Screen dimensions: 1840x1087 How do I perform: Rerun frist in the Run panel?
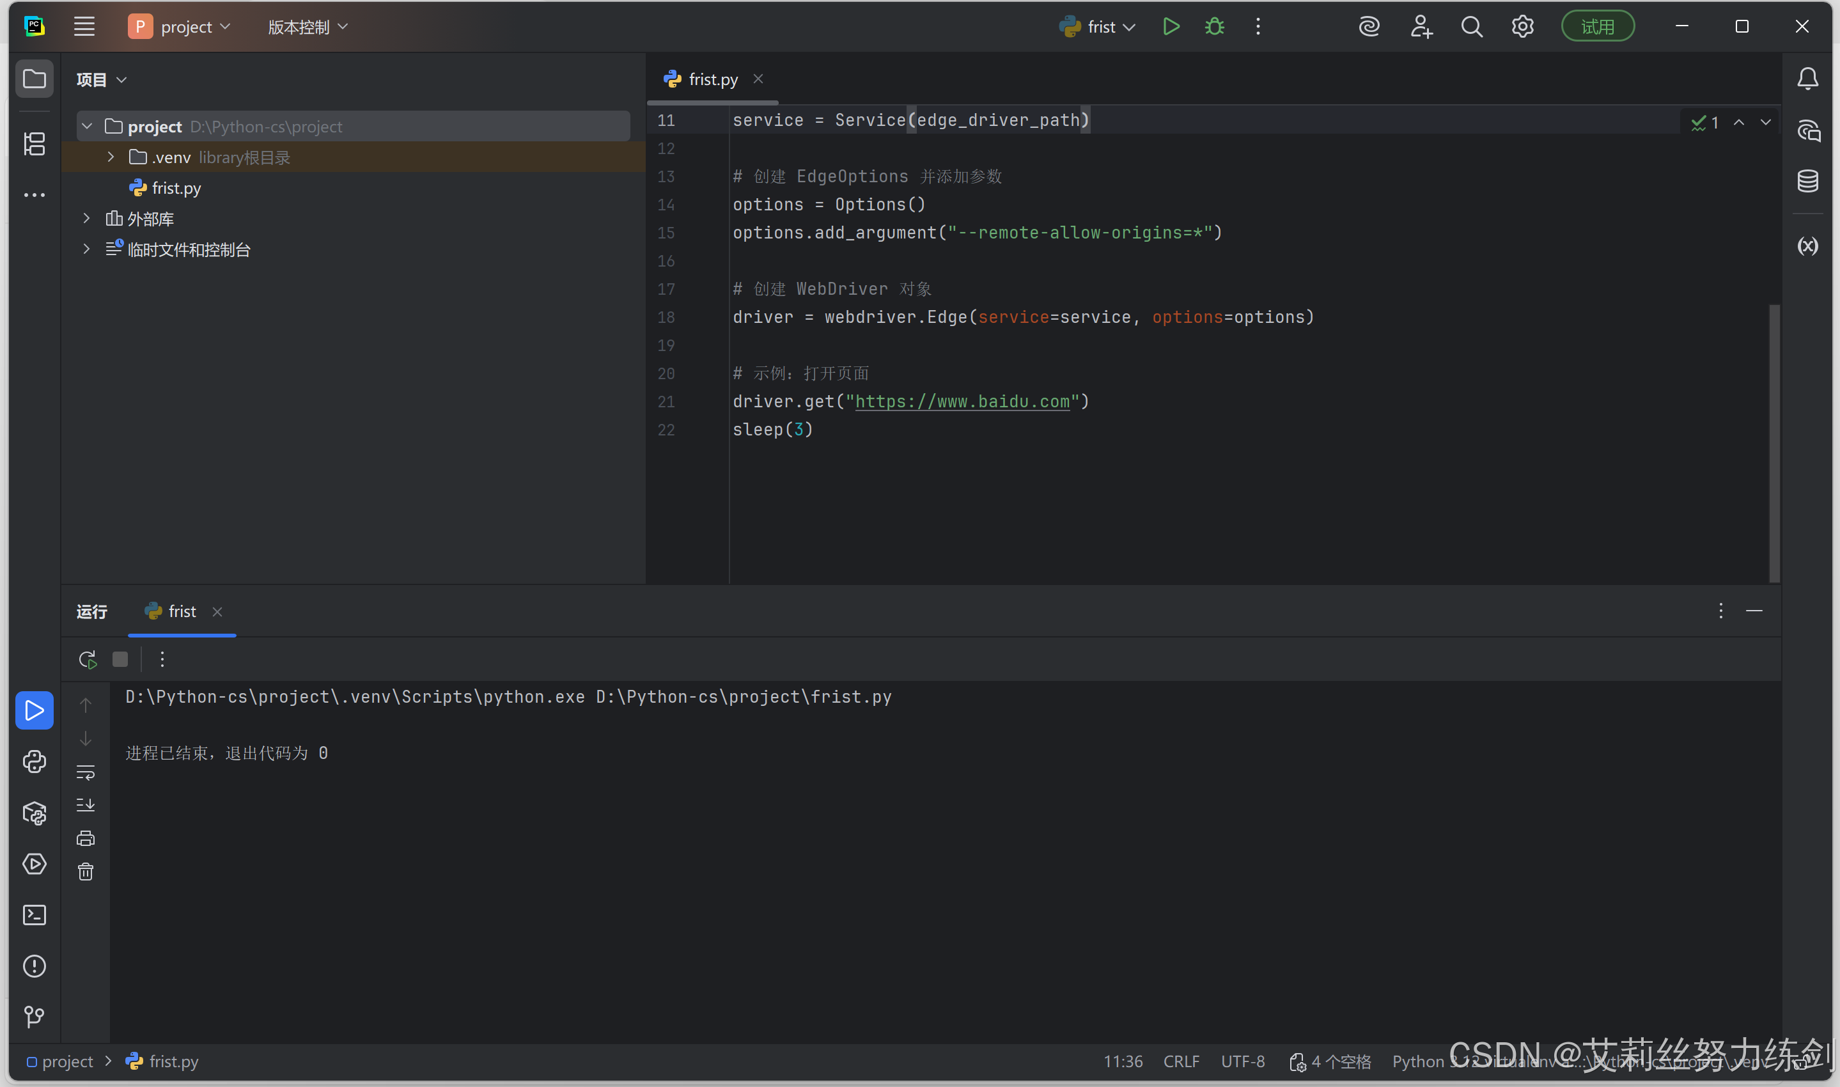(x=88, y=659)
